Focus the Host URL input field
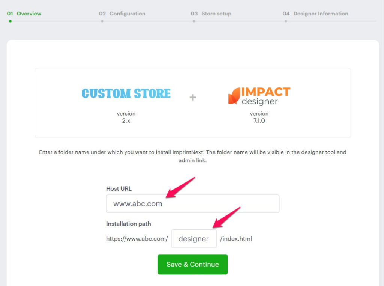384x286 pixels. click(x=192, y=204)
